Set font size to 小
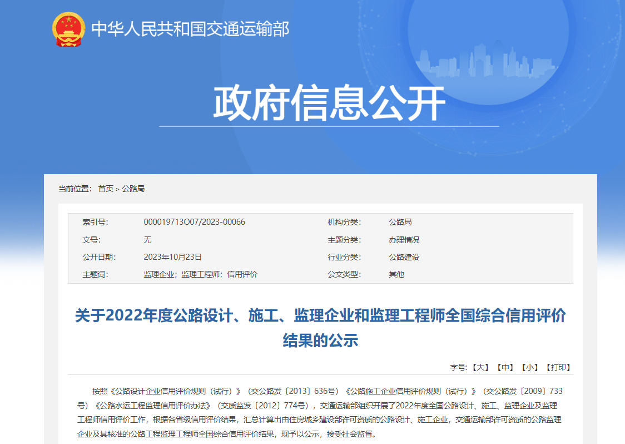Screen dimensions: 625x444 [x=530, y=367]
